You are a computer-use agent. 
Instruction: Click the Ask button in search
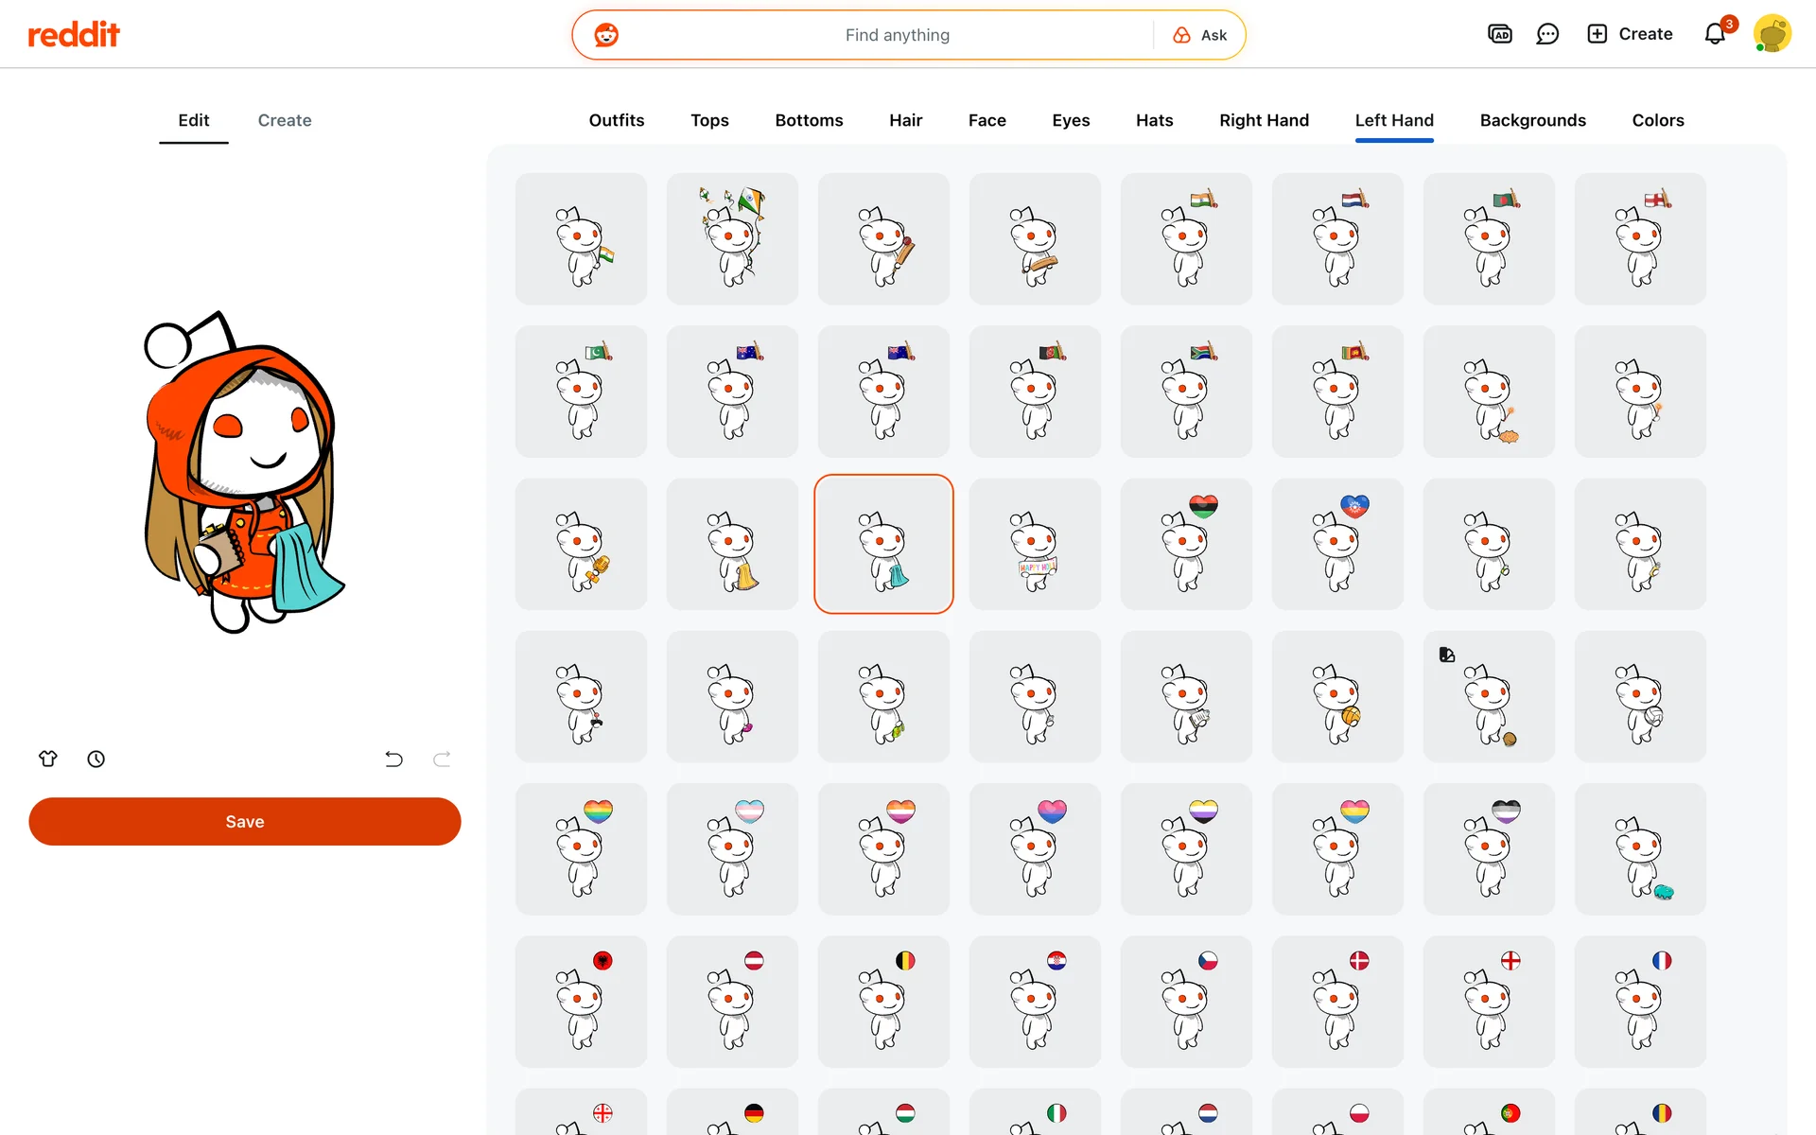[1200, 35]
